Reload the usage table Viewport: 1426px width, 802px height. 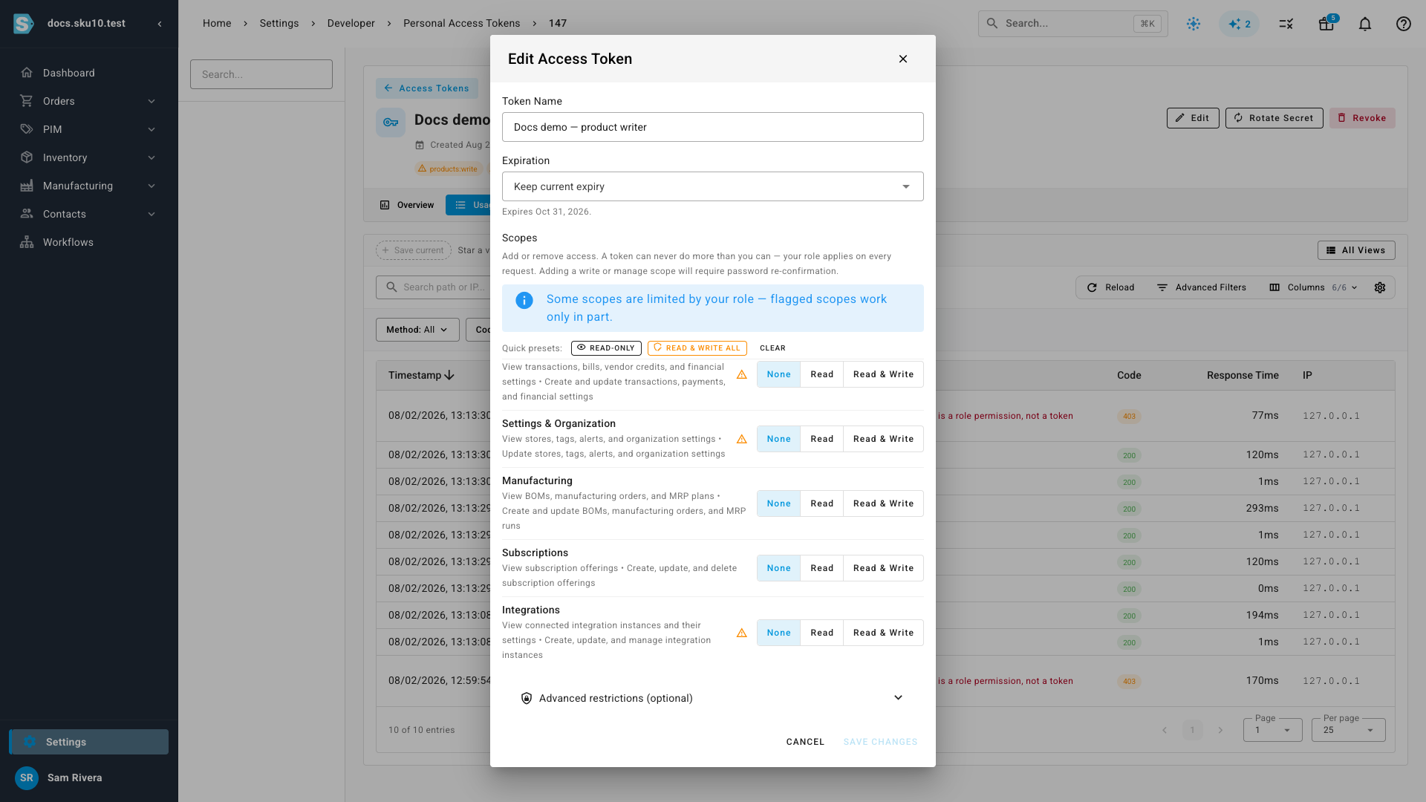[x=1111, y=287]
